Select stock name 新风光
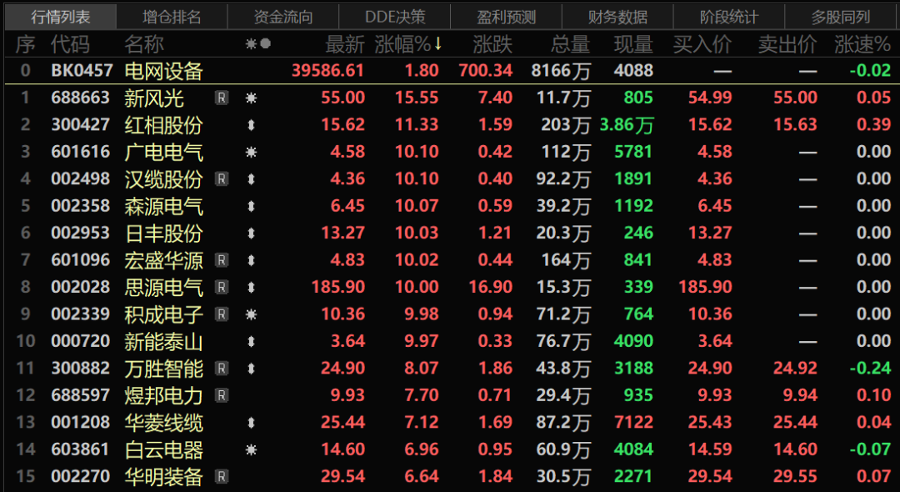The height and width of the screenshot is (492, 900). [x=154, y=98]
